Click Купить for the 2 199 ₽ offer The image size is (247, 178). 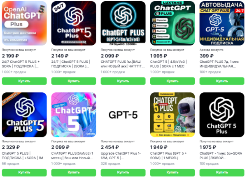coord(24,81)
